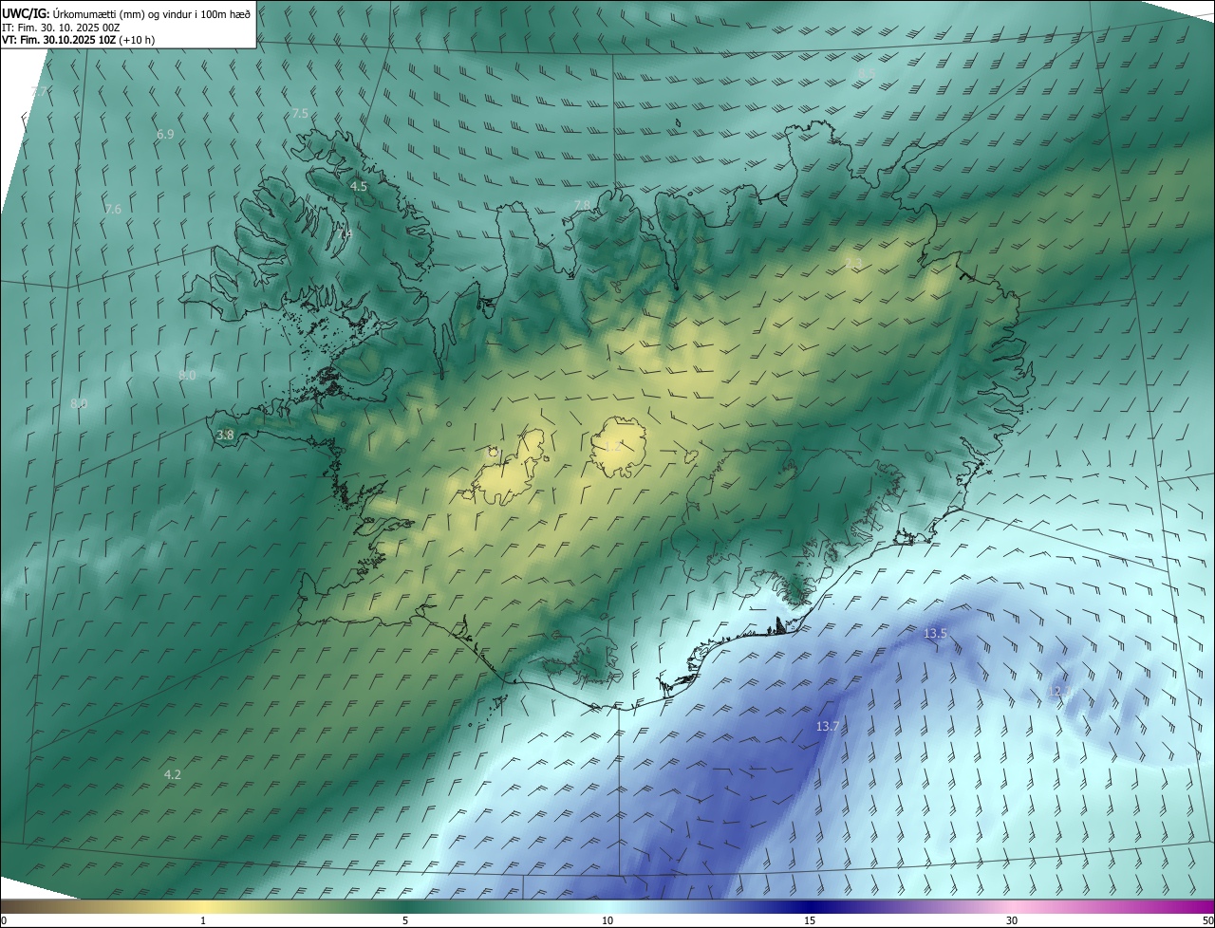1215x928 pixels.
Task: Click the 7.8 value label on north coast
Action: tap(583, 205)
